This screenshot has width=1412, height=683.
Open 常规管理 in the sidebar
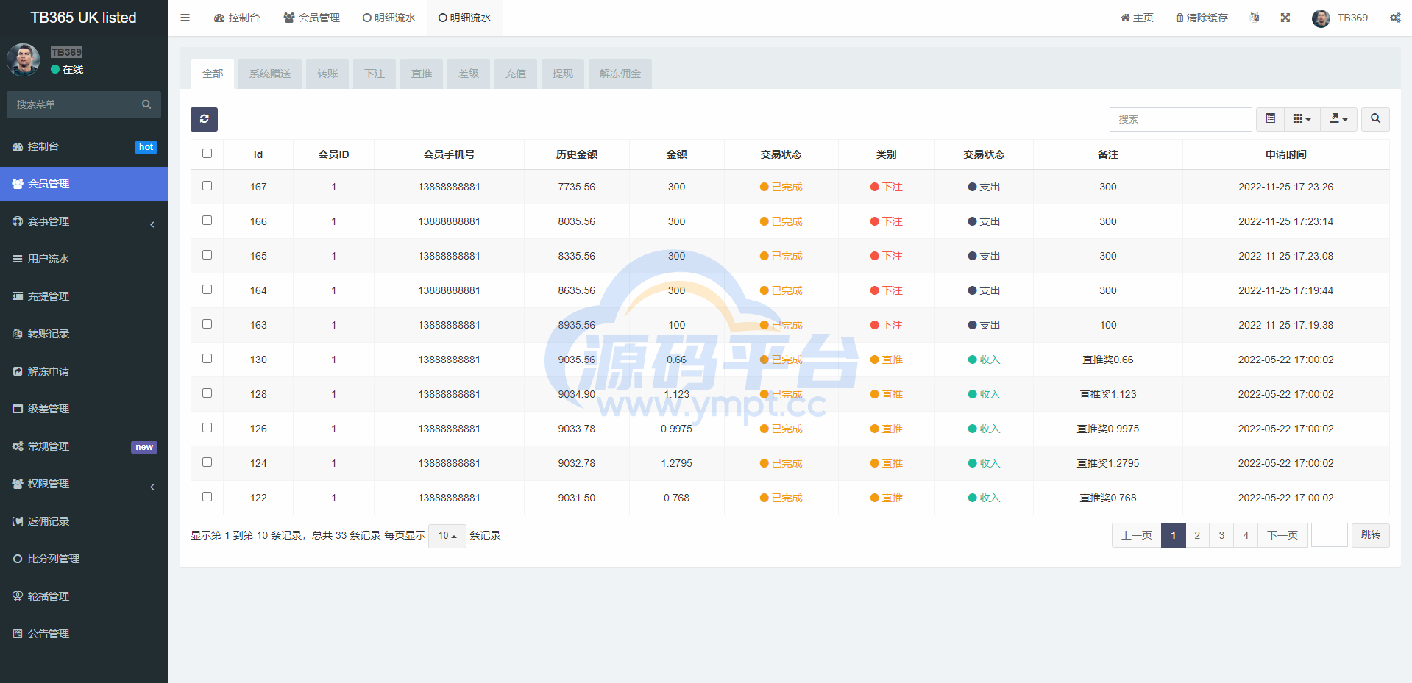point(84,446)
